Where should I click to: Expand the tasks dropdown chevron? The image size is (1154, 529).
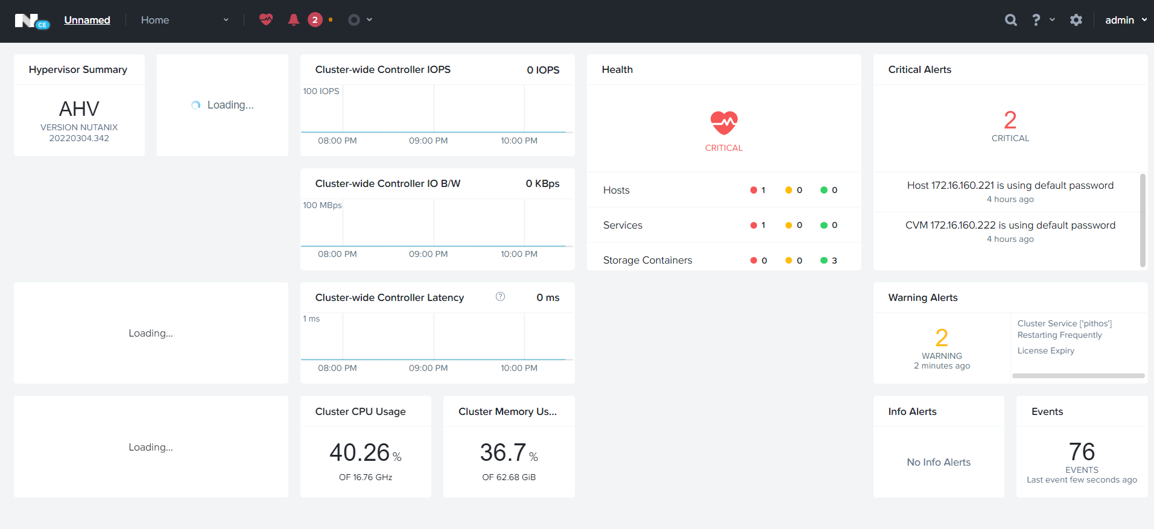(x=369, y=20)
